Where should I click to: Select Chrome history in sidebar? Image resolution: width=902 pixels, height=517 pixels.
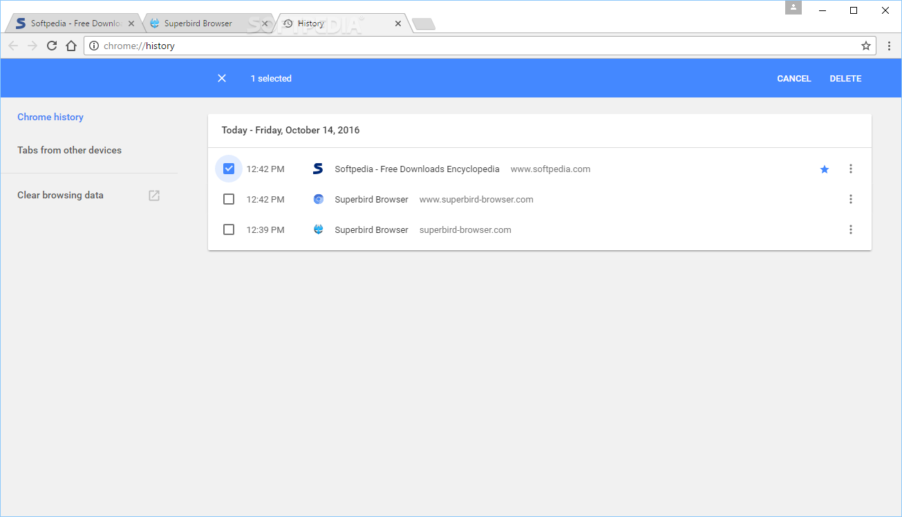[50, 117]
